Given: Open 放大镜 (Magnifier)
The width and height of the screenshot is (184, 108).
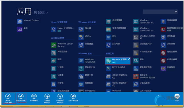Looking at the screenshot, I should (x=85, y=29).
